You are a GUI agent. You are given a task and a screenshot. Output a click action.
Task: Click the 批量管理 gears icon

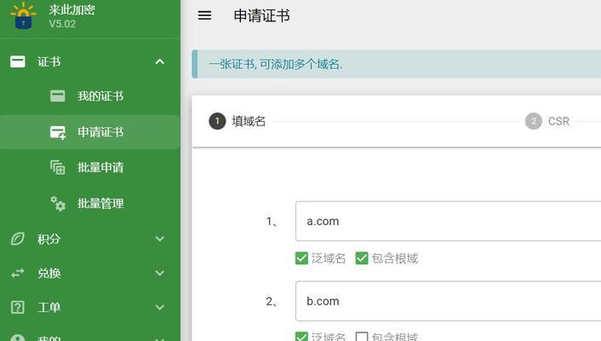click(x=58, y=204)
